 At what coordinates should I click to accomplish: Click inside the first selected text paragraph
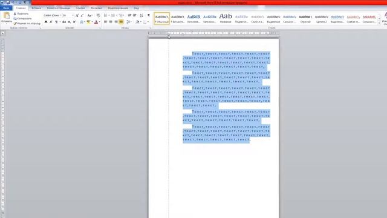click(x=226, y=60)
